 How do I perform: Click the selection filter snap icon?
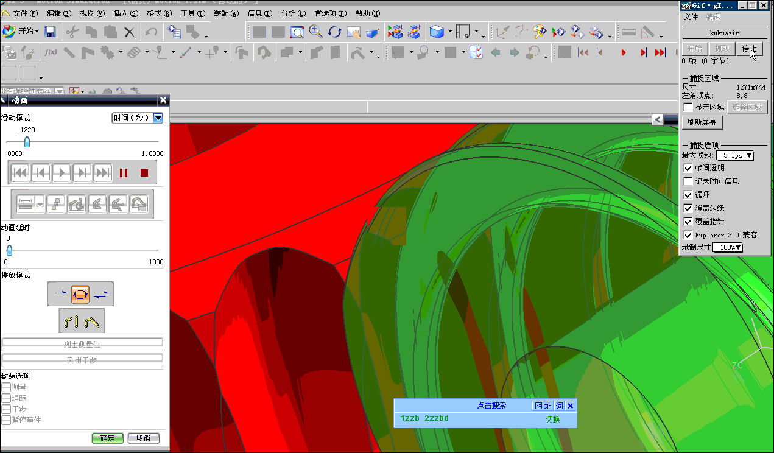click(x=74, y=91)
